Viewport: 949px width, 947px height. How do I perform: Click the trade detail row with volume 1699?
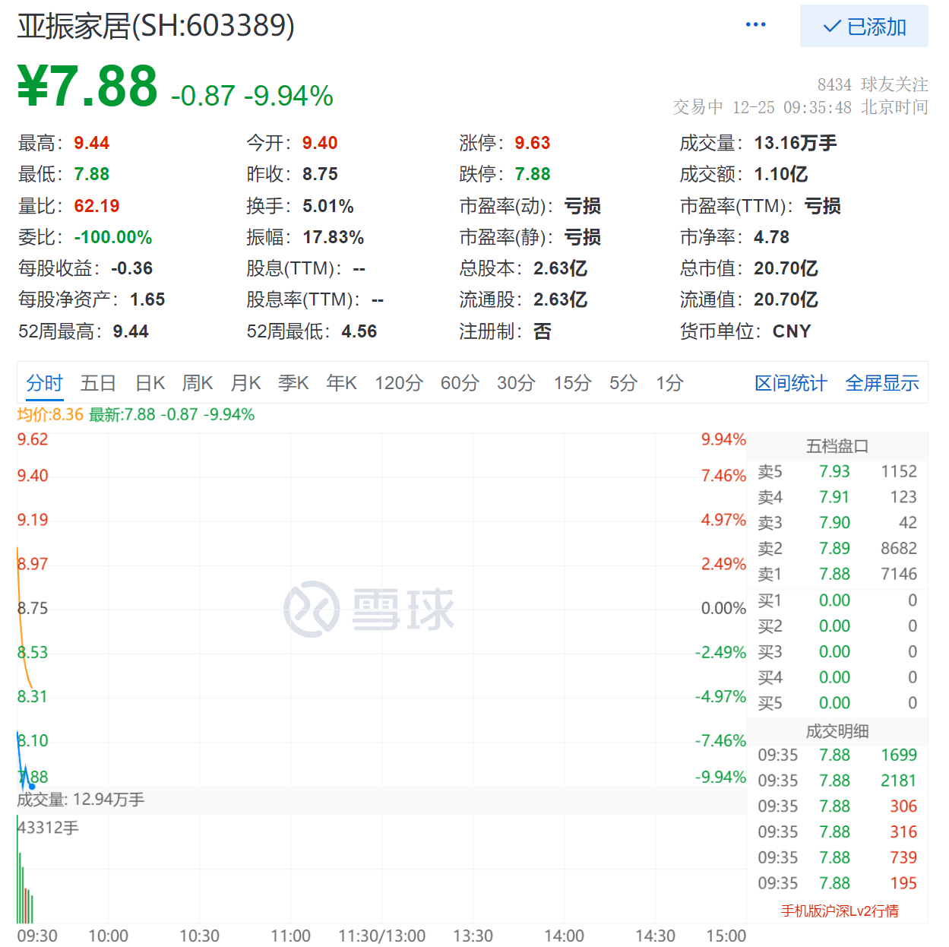(x=837, y=755)
